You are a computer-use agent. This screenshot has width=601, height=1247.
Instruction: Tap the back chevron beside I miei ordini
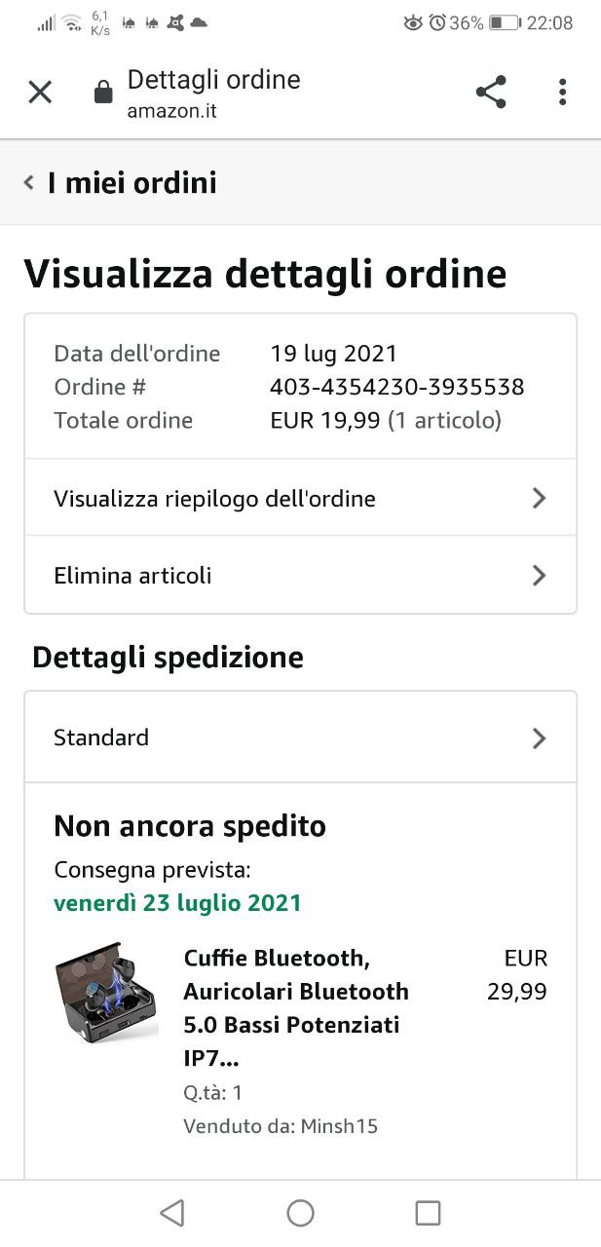29,182
